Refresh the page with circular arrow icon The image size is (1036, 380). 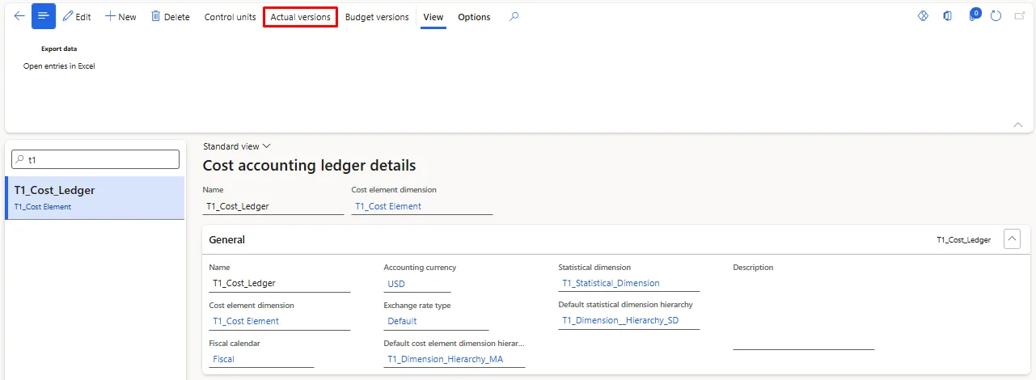coord(996,16)
